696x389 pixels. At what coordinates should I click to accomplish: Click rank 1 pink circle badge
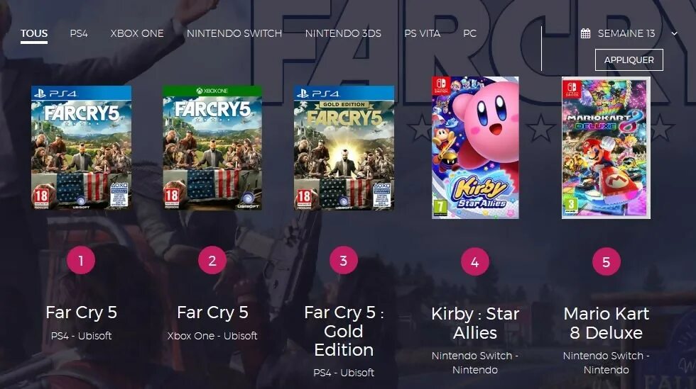coord(81,260)
